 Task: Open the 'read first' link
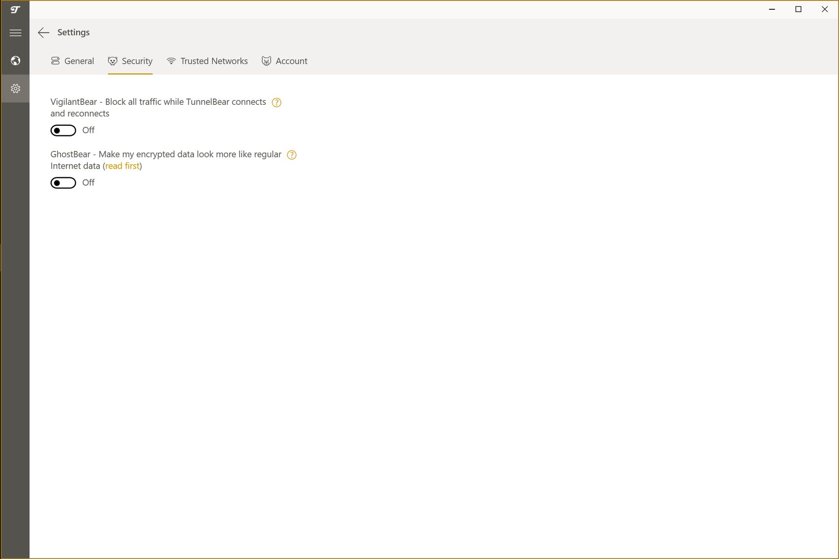(x=122, y=166)
